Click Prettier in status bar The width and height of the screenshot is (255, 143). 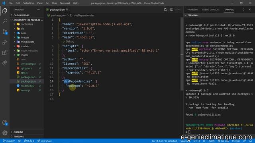(236, 141)
